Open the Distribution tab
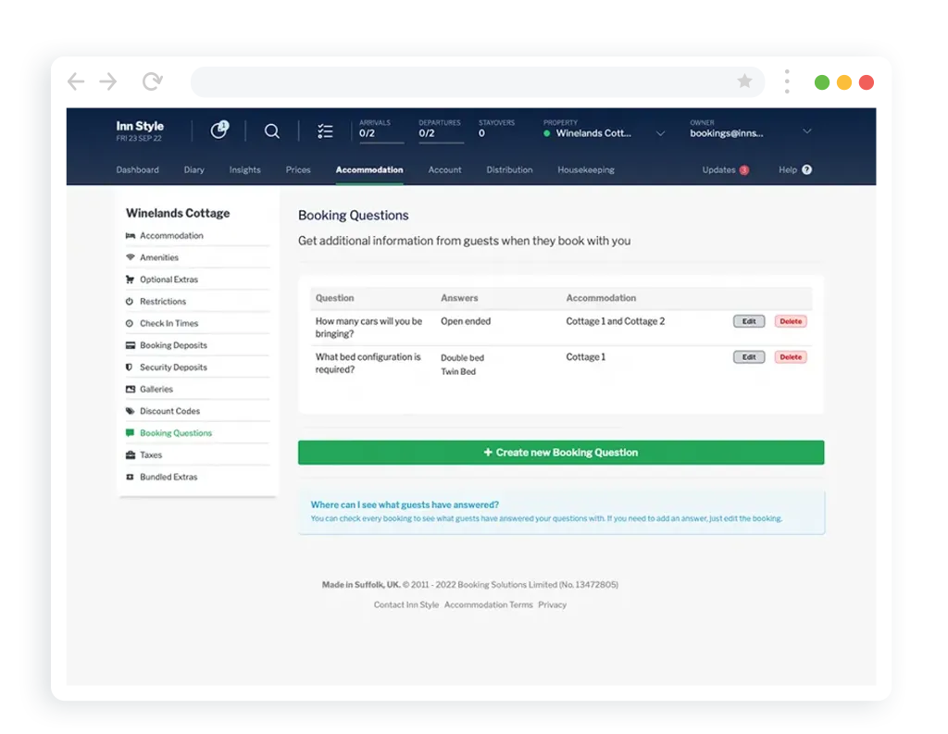948x734 pixels. (x=509, y=170)
